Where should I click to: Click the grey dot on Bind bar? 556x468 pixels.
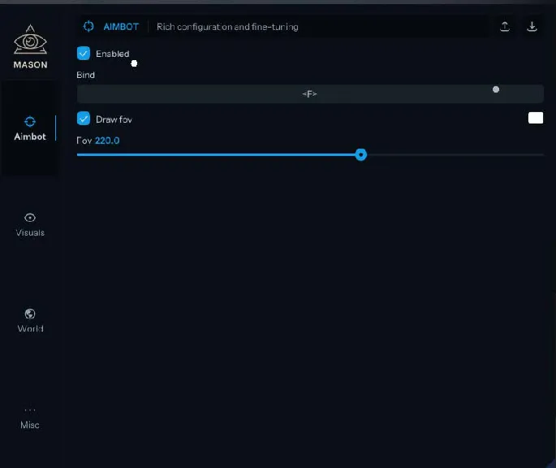pyautogui.click(x=496, y=89)
